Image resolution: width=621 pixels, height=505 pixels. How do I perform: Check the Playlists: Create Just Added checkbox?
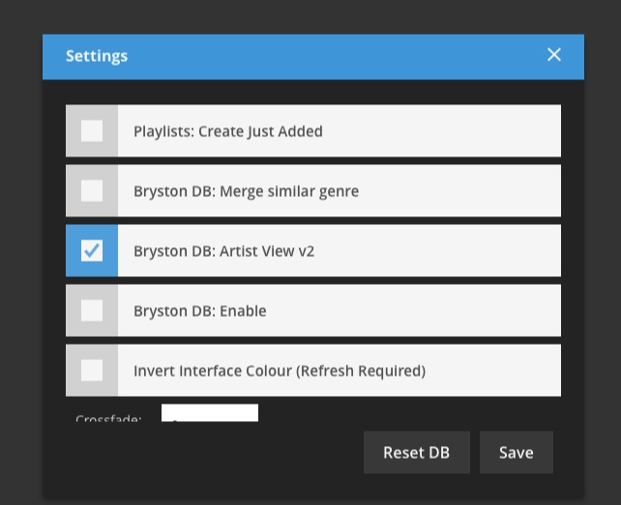click(x=92, y=131)
